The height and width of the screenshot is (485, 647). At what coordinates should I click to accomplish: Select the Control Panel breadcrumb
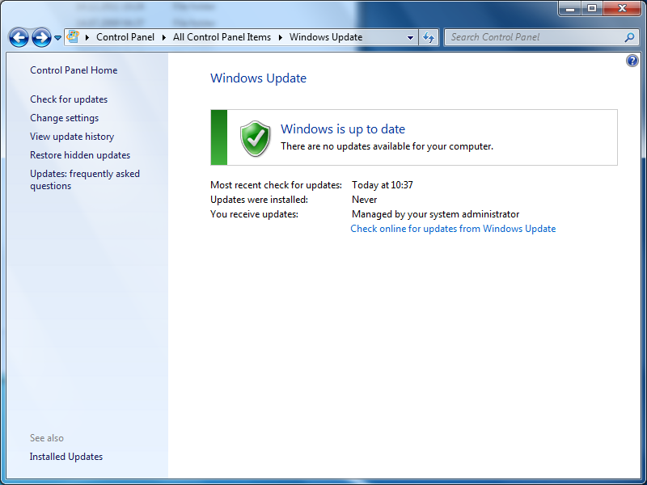point(125,37)
